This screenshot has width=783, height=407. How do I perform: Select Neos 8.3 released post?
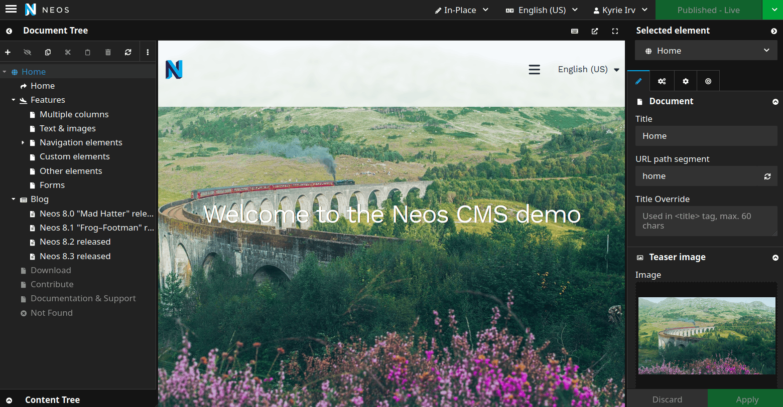[75, 256]
